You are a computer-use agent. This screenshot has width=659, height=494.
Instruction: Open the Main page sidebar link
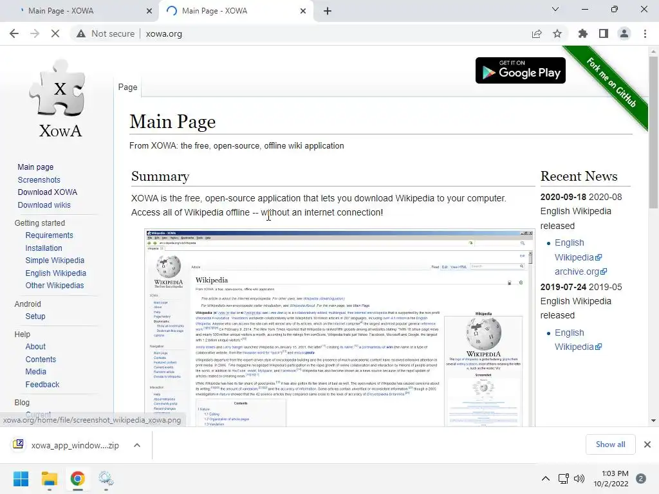coord(35,167)
